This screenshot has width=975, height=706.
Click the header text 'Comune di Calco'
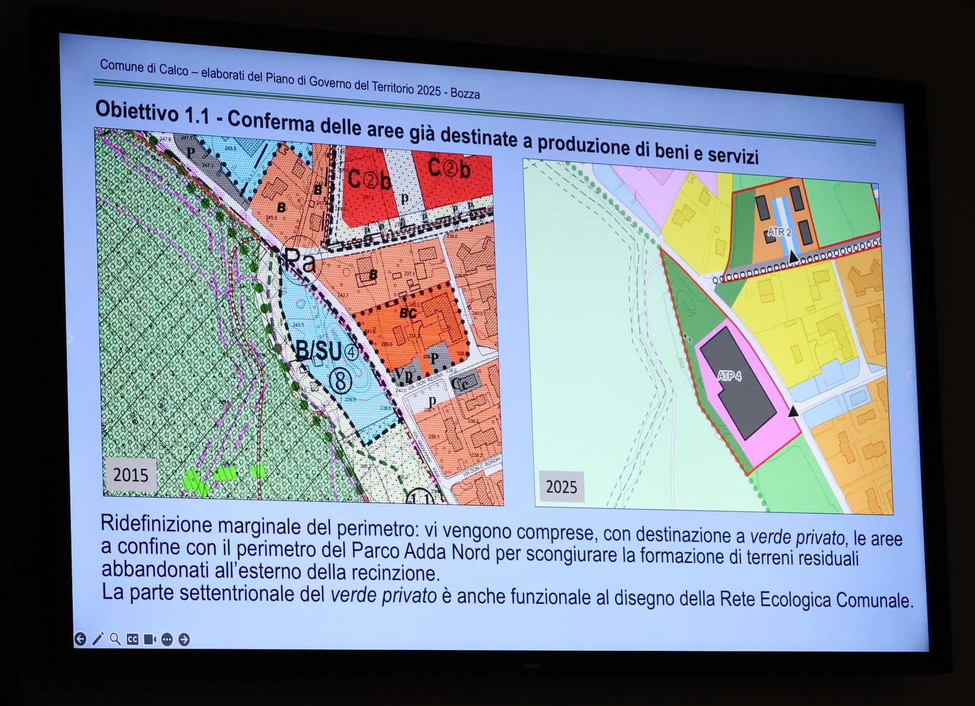coord(144,67)
